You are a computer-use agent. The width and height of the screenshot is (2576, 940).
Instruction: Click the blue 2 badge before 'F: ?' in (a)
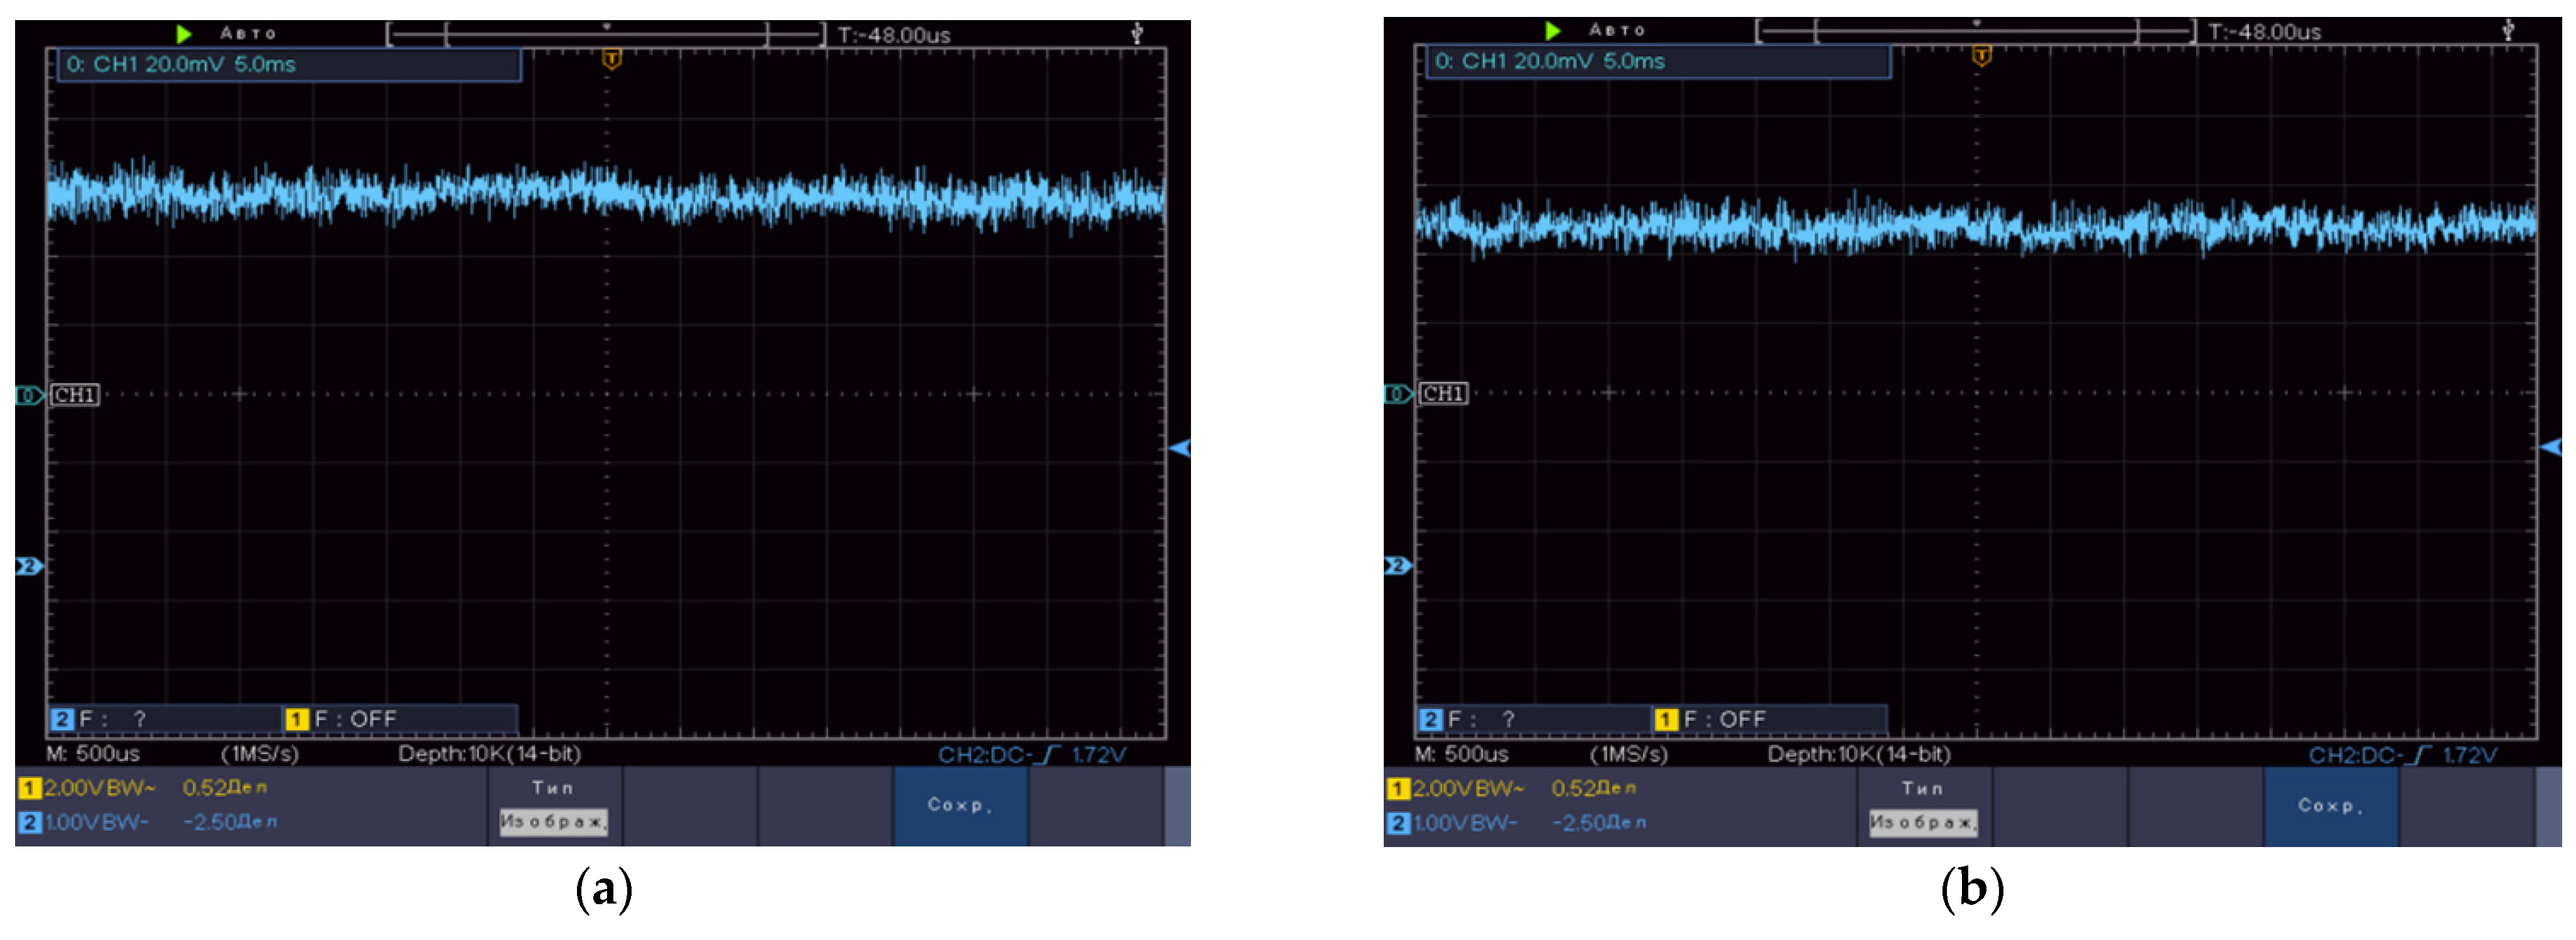coord(63,719)
